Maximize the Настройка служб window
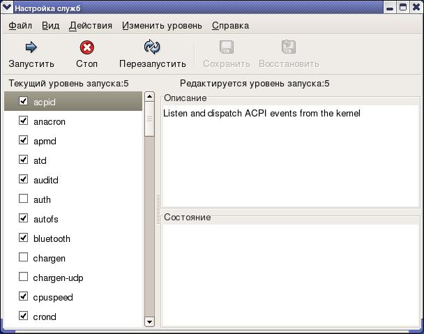Viewport: 424px width, 334px height. click(x=403, y=7)
